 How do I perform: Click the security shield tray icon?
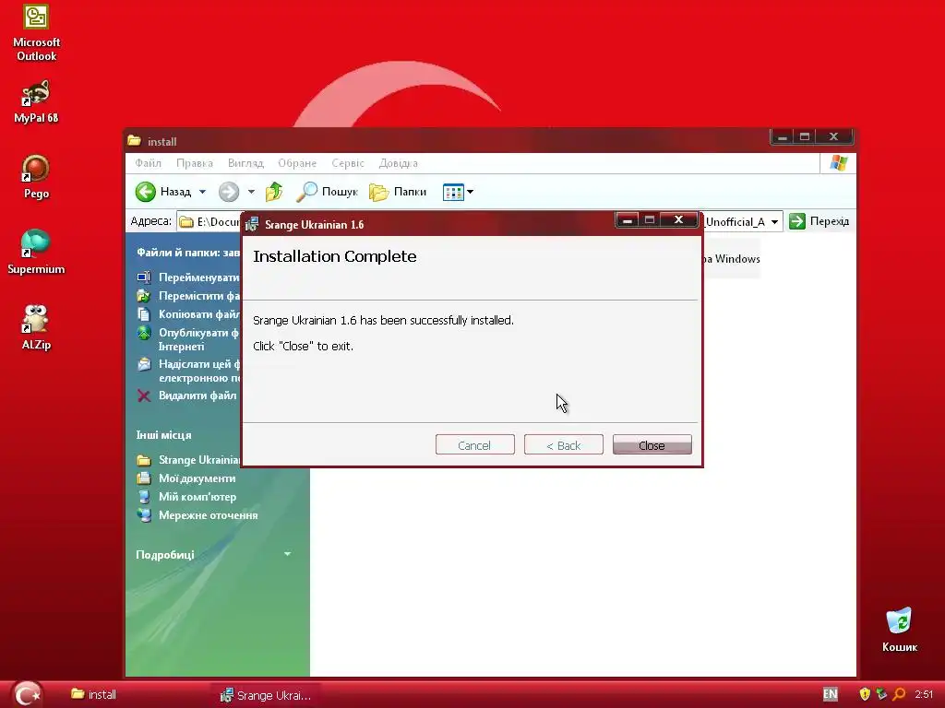tap(865, 694)
